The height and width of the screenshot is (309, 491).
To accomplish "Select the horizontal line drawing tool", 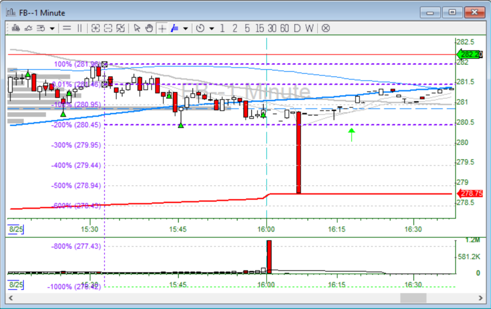I will (x=67, y=28).
